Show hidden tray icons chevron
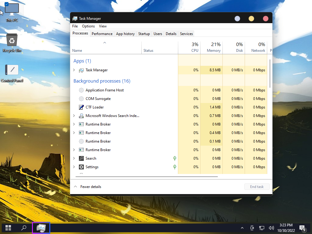This screenshot has width=312, height=234. [242, 228]
